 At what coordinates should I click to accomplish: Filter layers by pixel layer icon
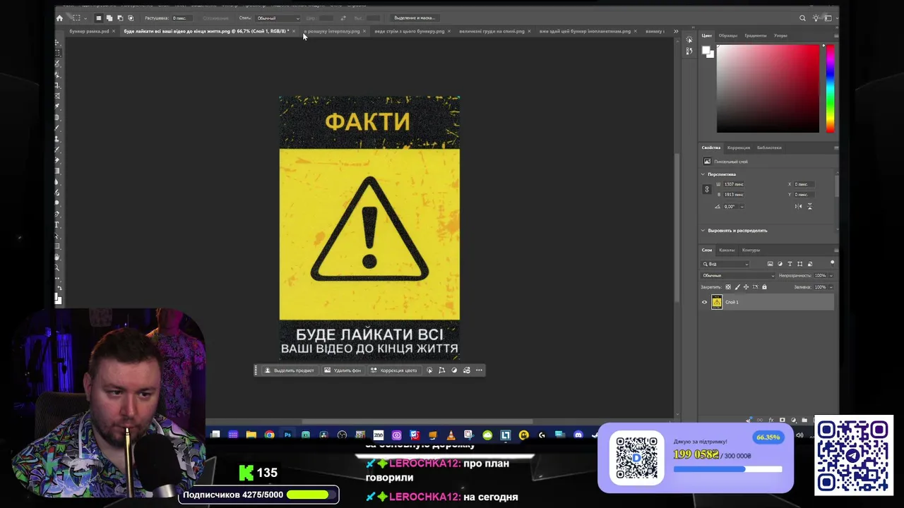pos(770,264)
